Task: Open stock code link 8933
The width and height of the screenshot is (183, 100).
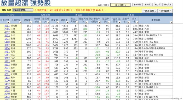Action: tap(7, 26)
